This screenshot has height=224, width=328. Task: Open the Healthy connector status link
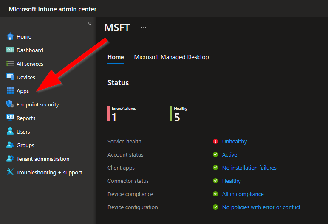click(232, 181)
